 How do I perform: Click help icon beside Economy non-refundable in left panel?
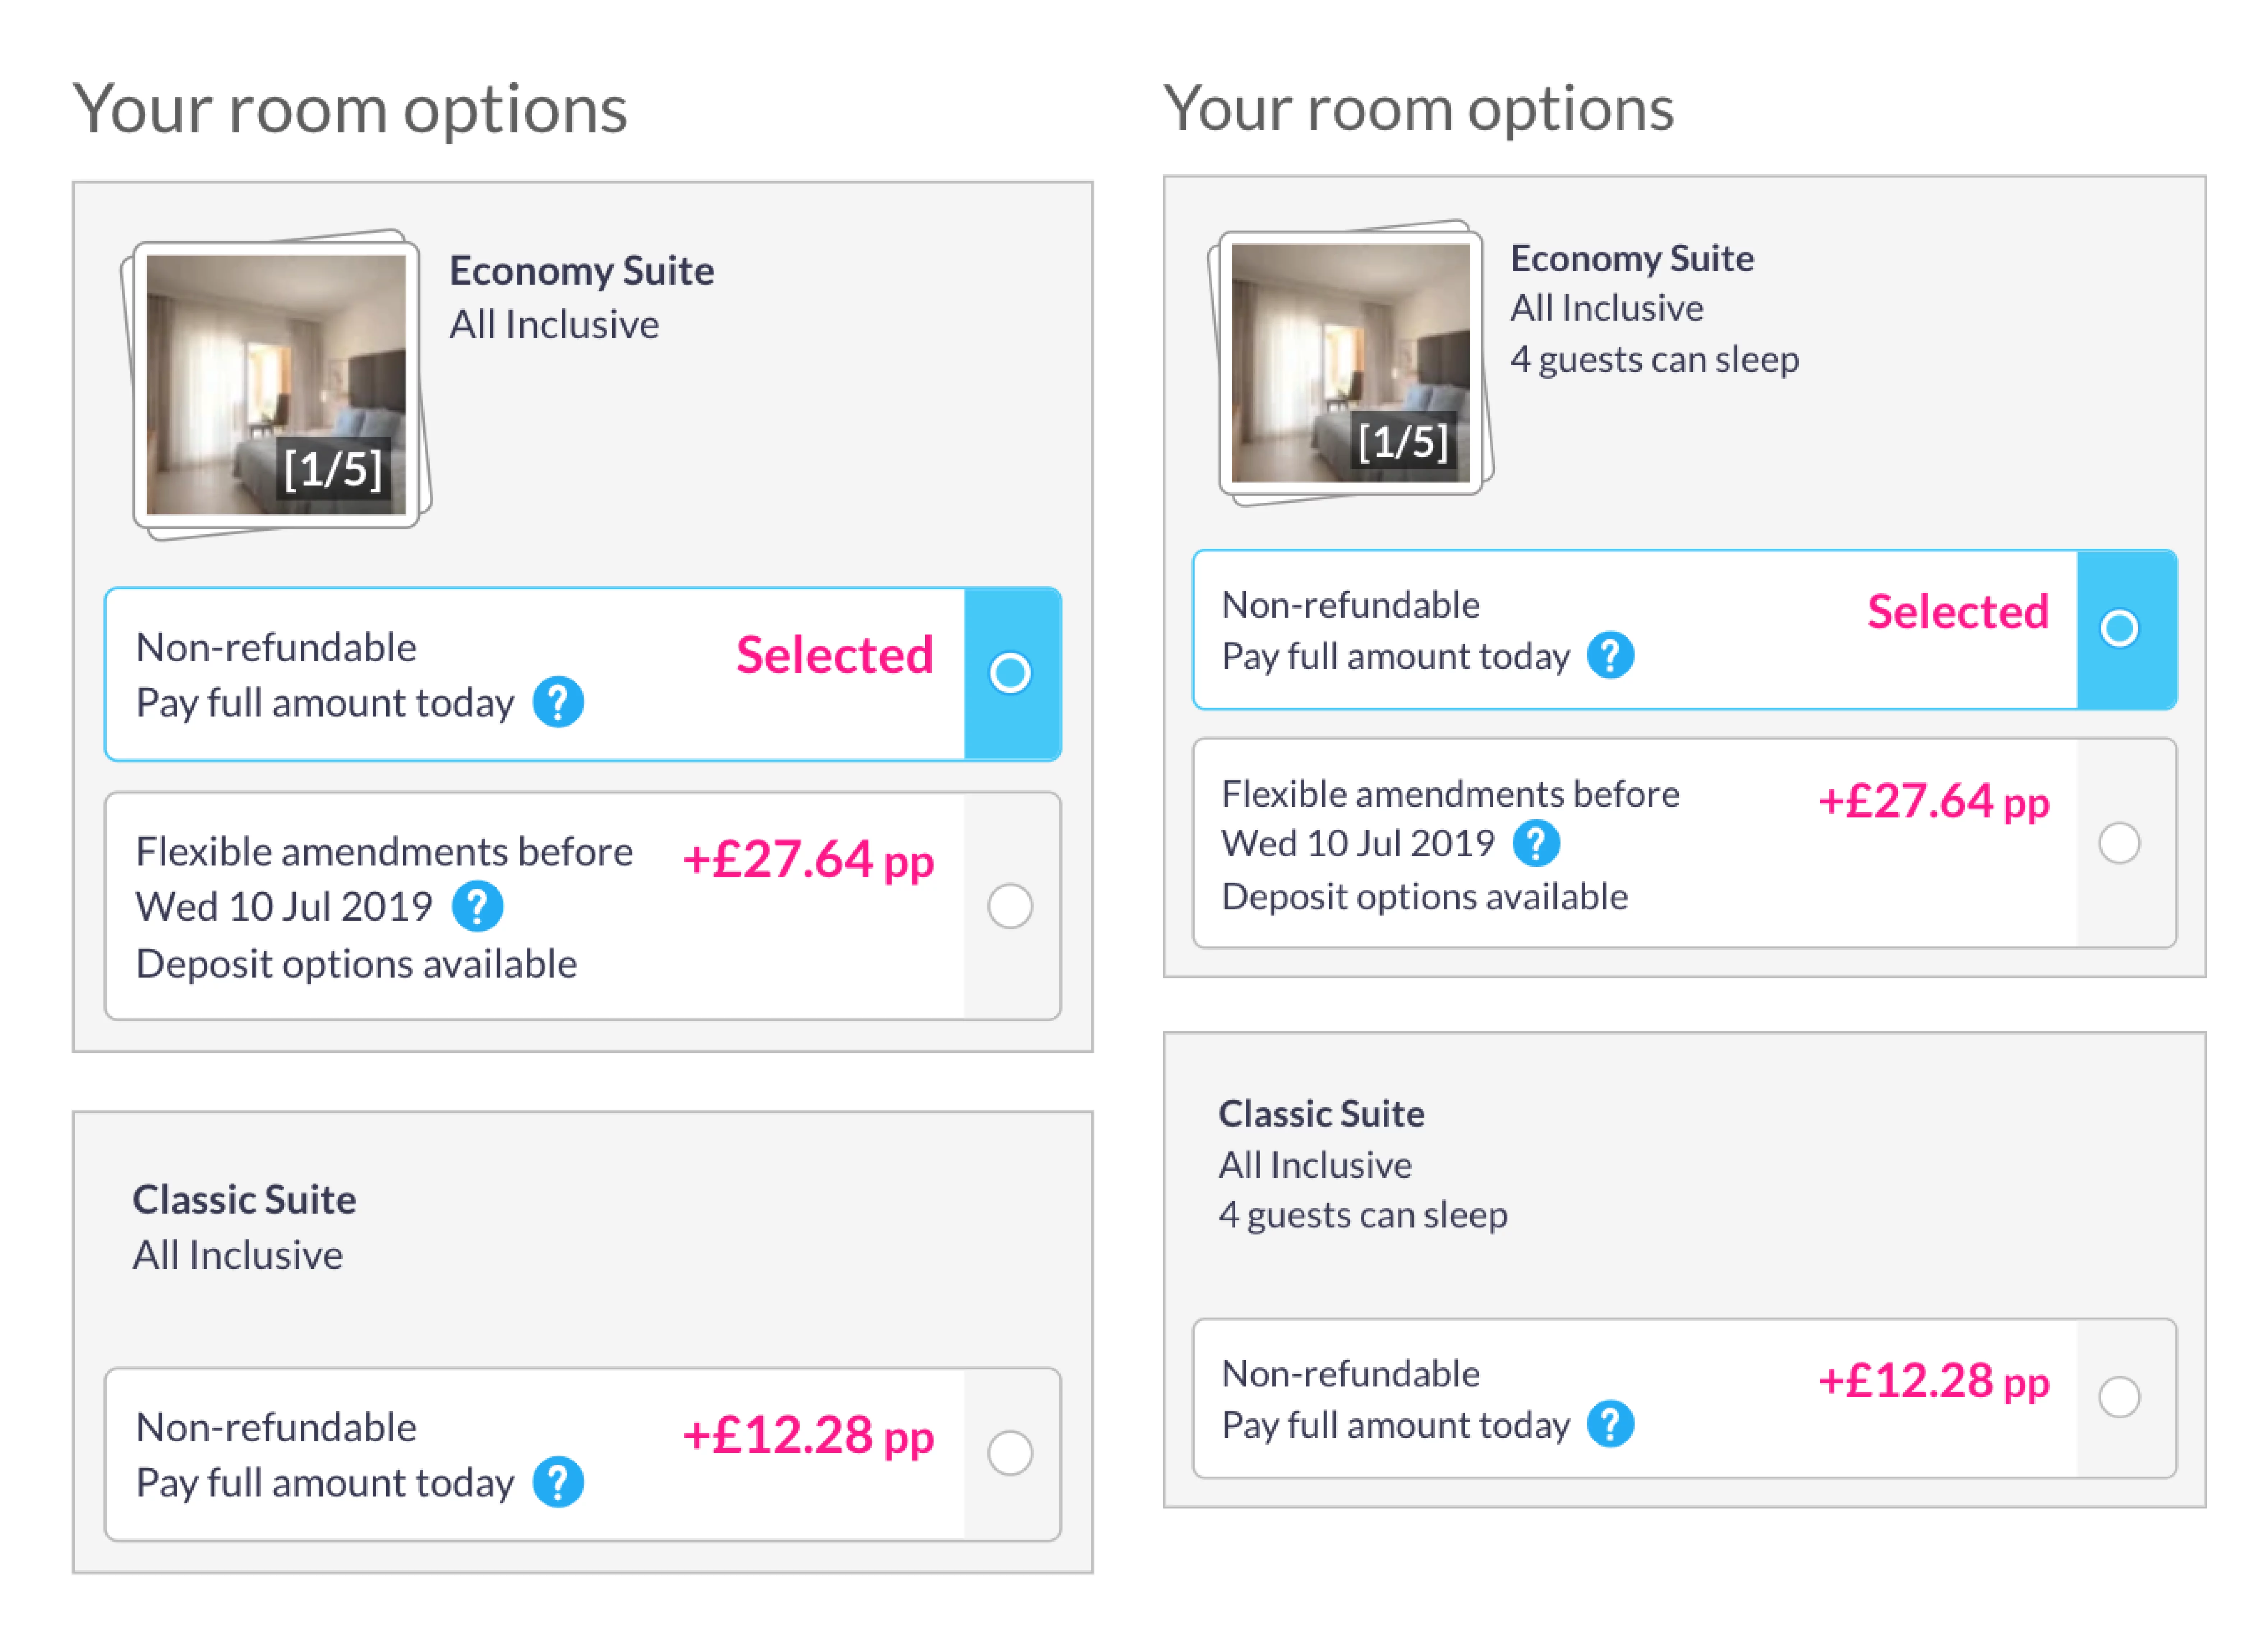[558, 702]
